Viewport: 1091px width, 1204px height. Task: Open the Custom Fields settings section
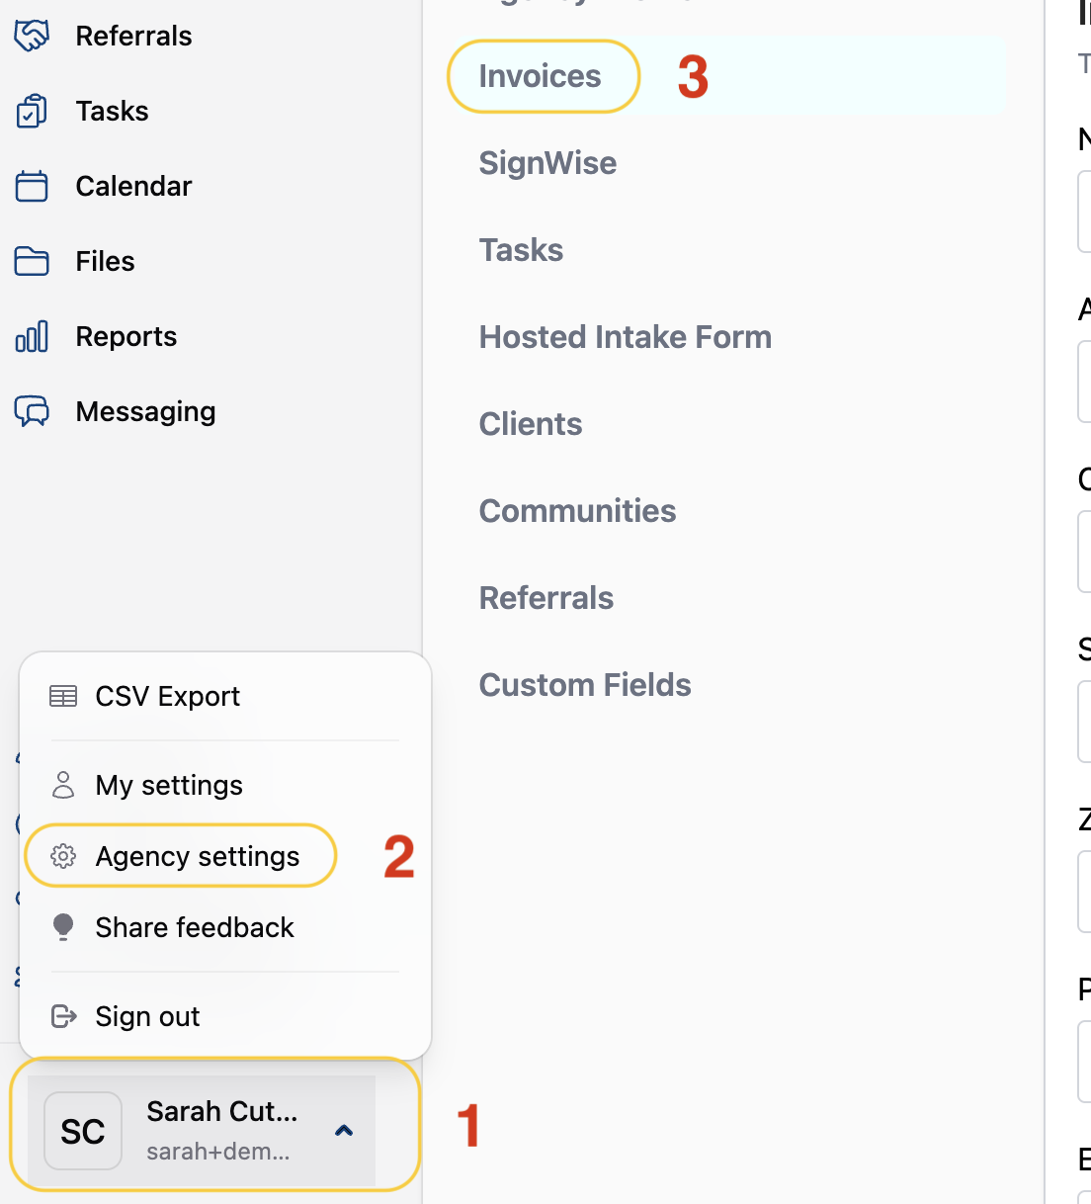[585, 685]
